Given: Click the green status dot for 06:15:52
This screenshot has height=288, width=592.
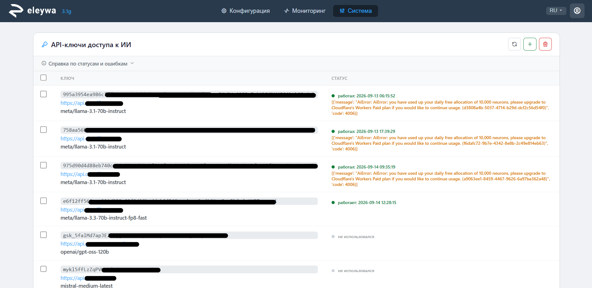Looking at the screenshot, I should [x=333, y=96].
